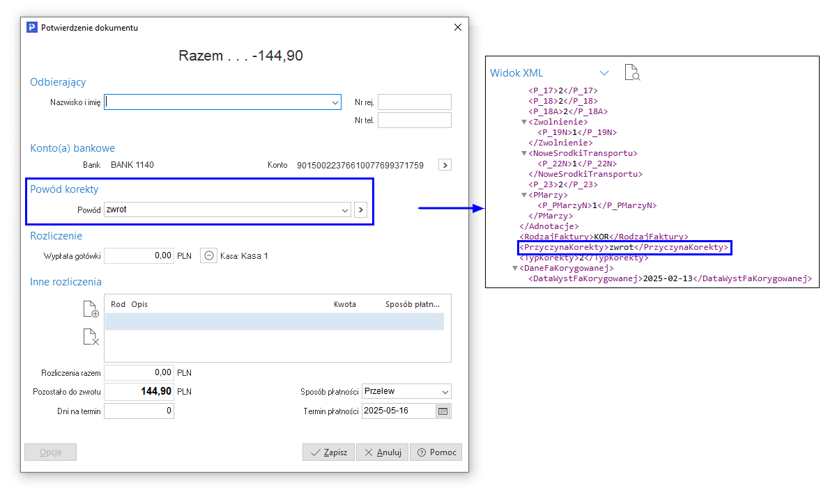This screenshot has height=490, width=821.
Task: Open the Nazwisko i imię dropdown
Action: (335, 102)
